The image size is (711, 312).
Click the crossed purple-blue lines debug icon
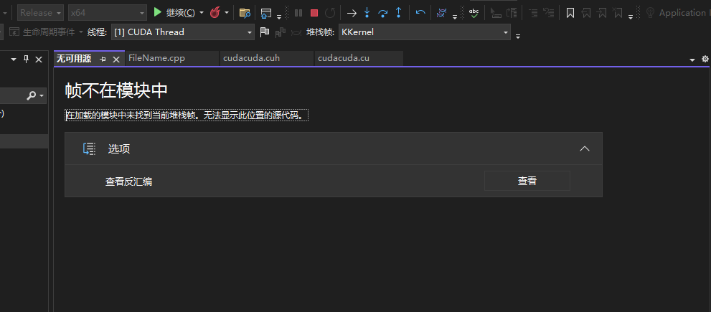441,13
